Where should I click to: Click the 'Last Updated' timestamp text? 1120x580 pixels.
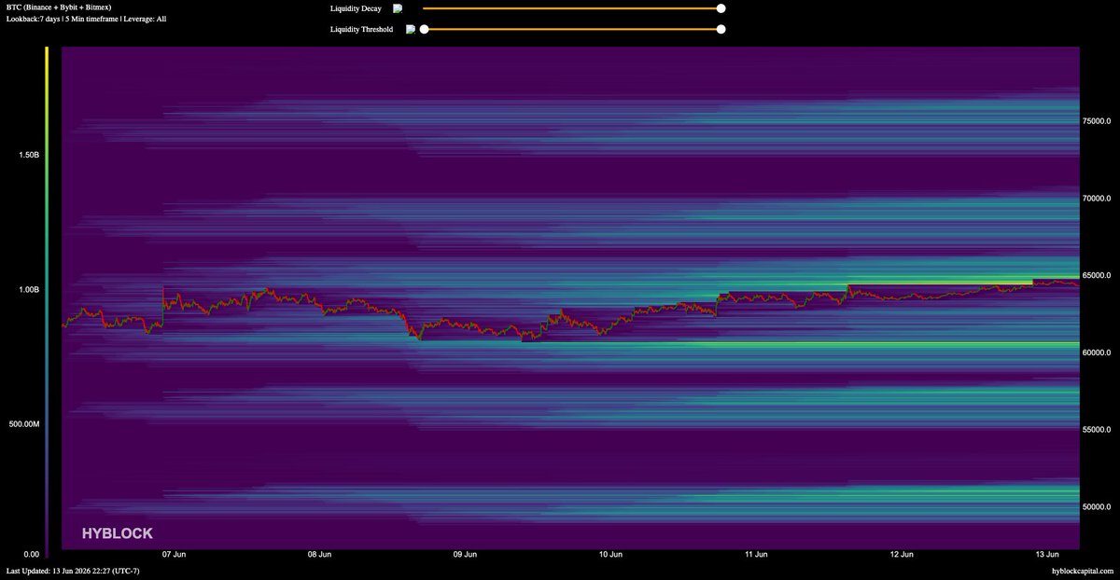73,570
